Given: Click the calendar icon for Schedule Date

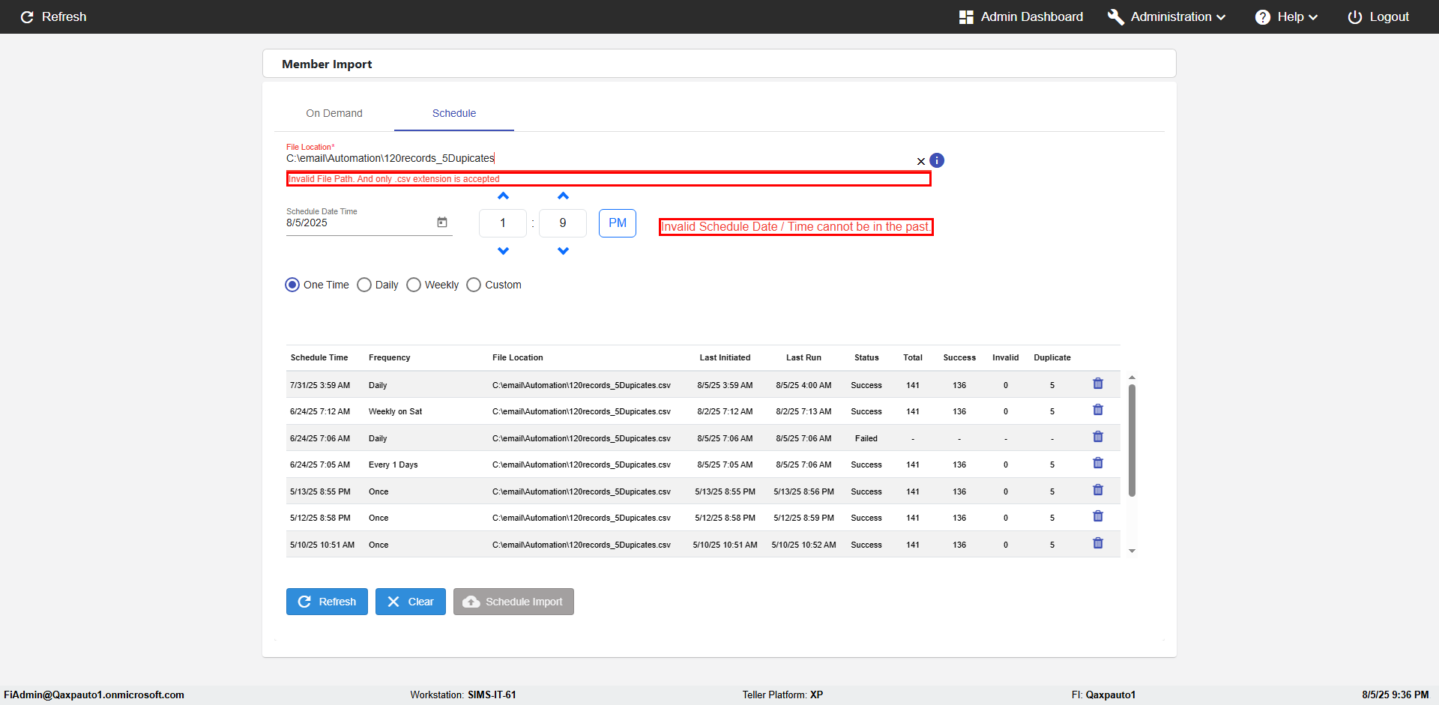Looking at the screenshot, I should (442, 223).
